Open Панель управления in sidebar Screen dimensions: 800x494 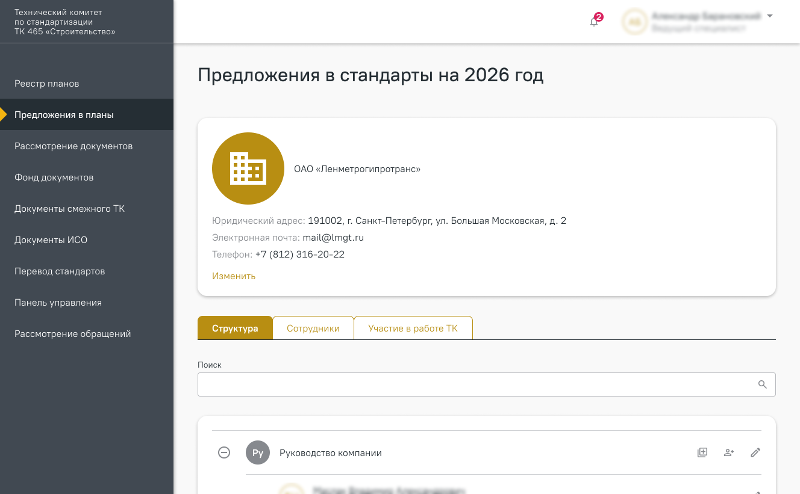click(58, 303)
